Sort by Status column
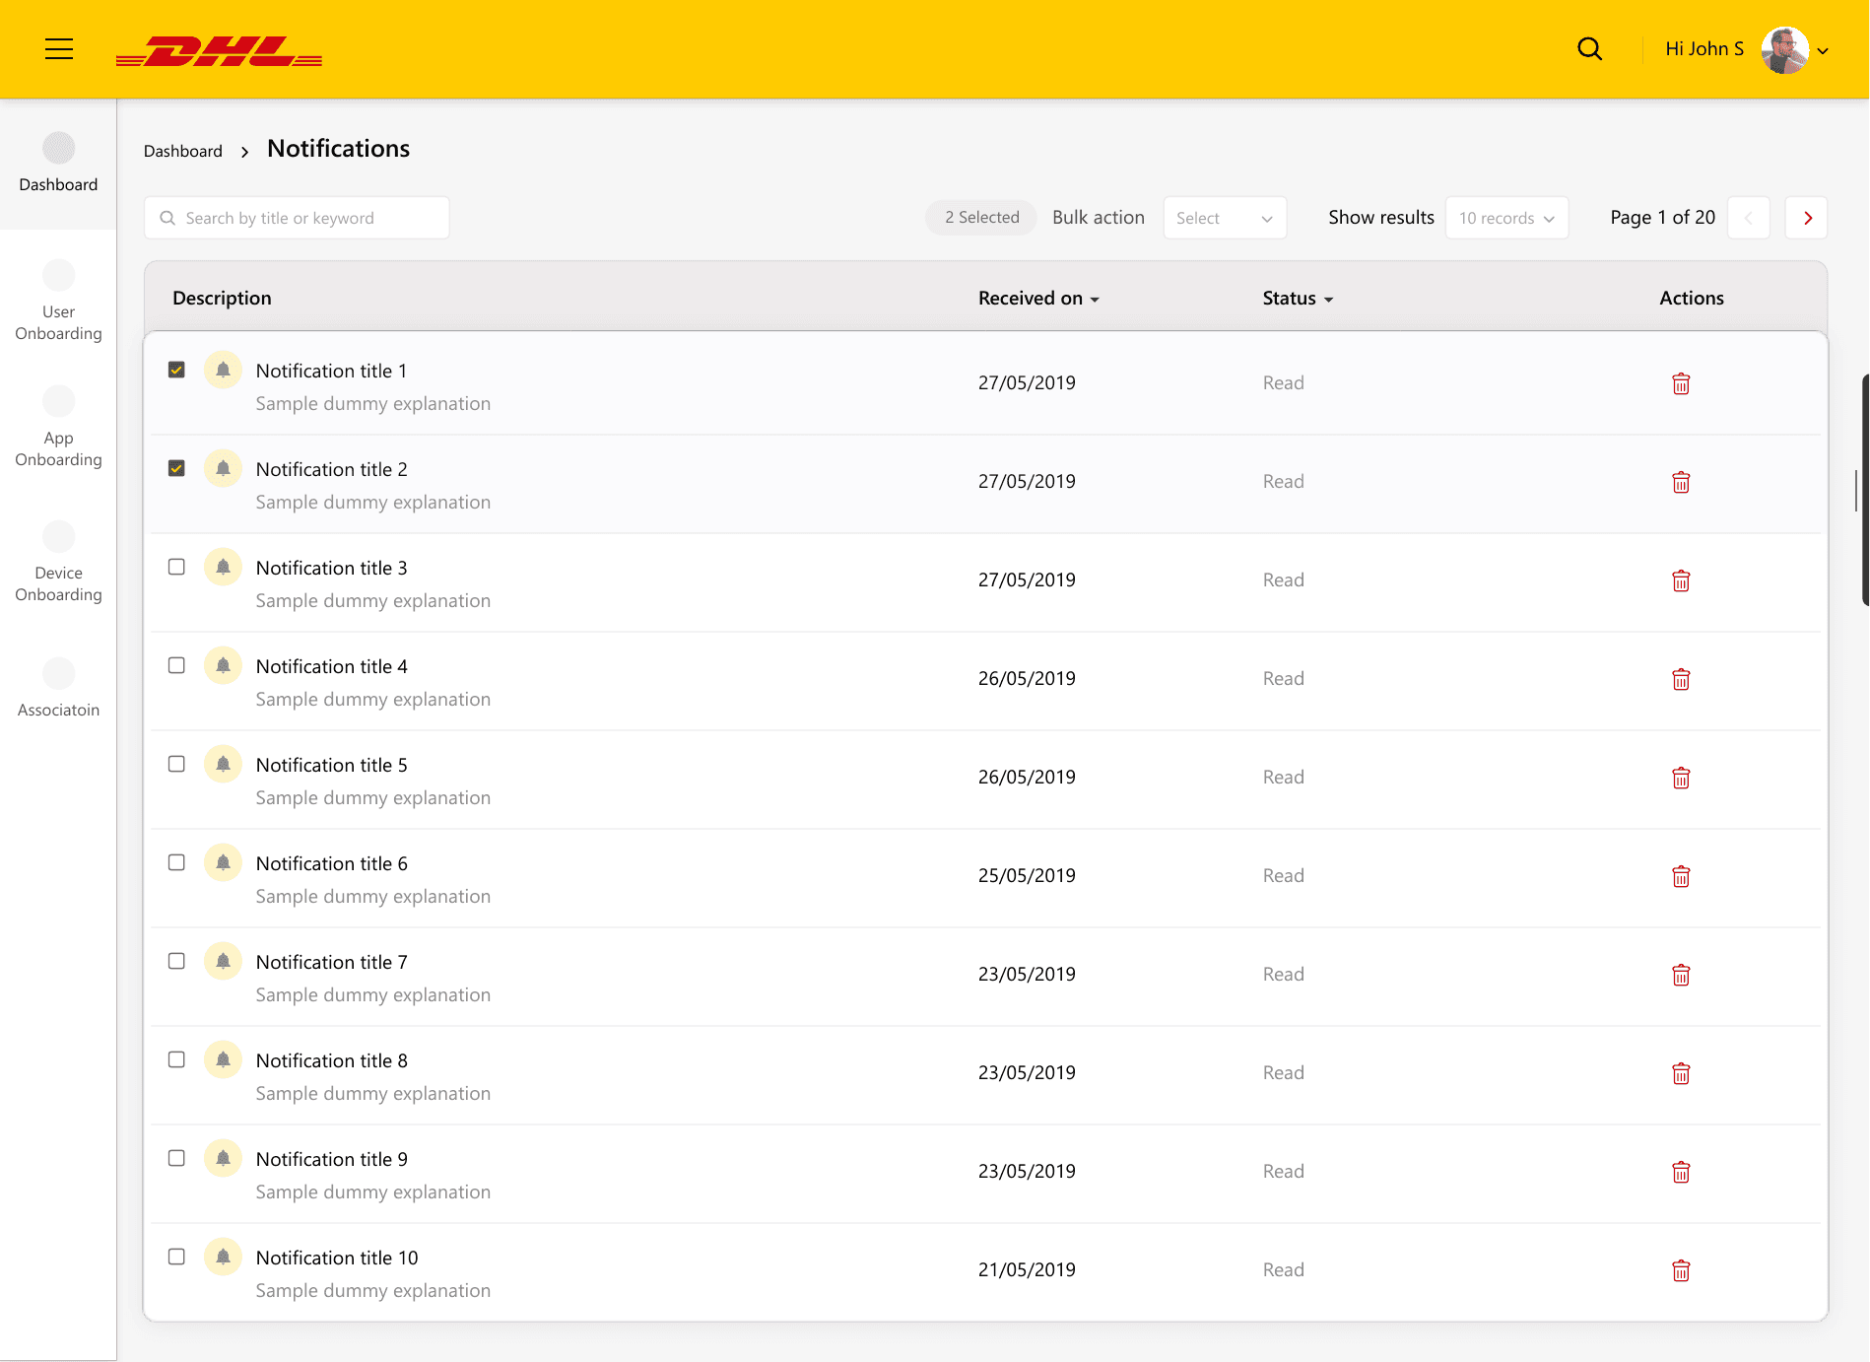This screenshot has height=1362, width=1870. [1298, 298]
